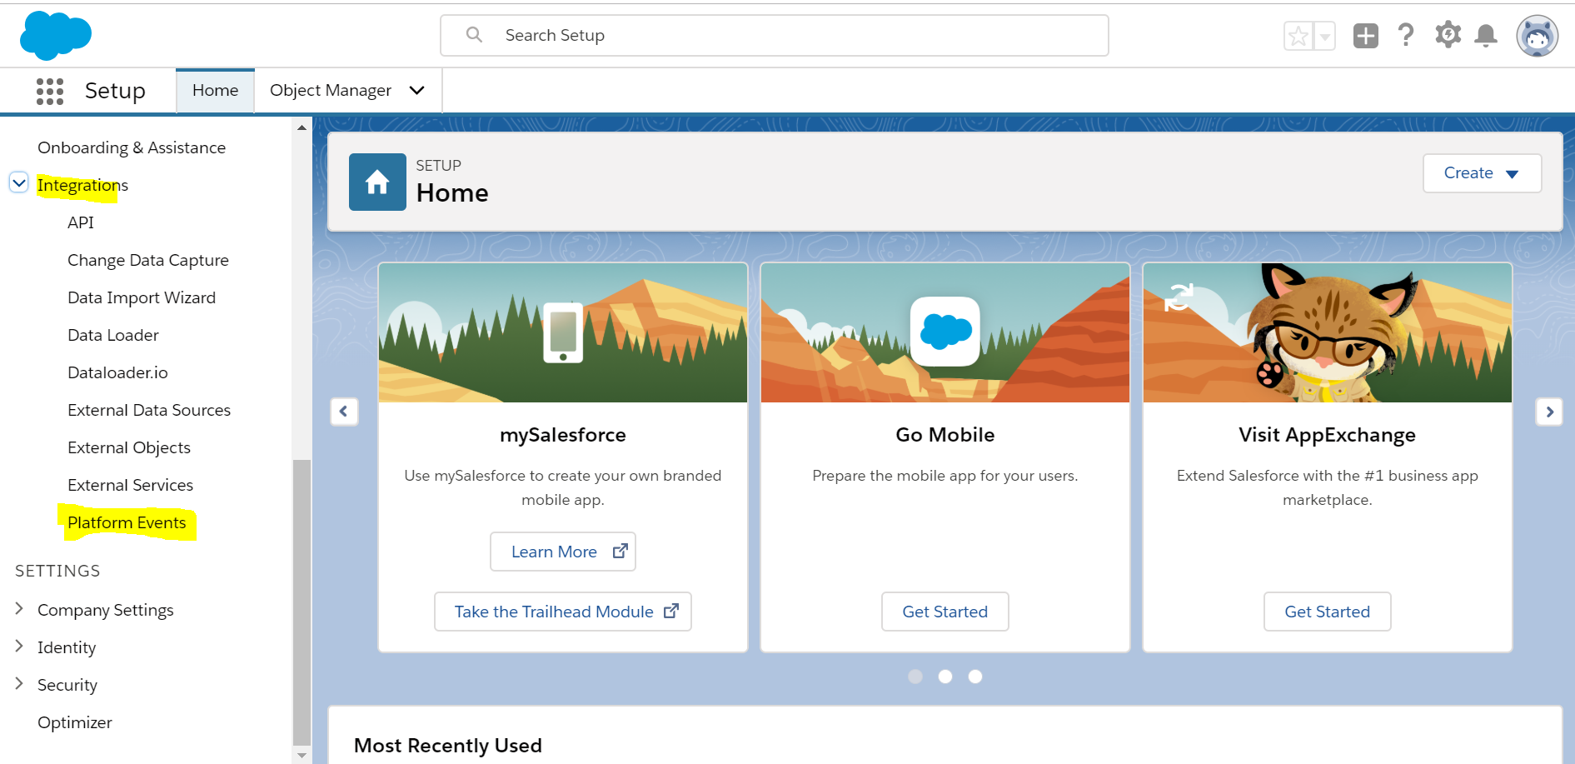Open the Create dropdown button
The height and width of the screenshot is (764, 1575).
point(1482,173)
